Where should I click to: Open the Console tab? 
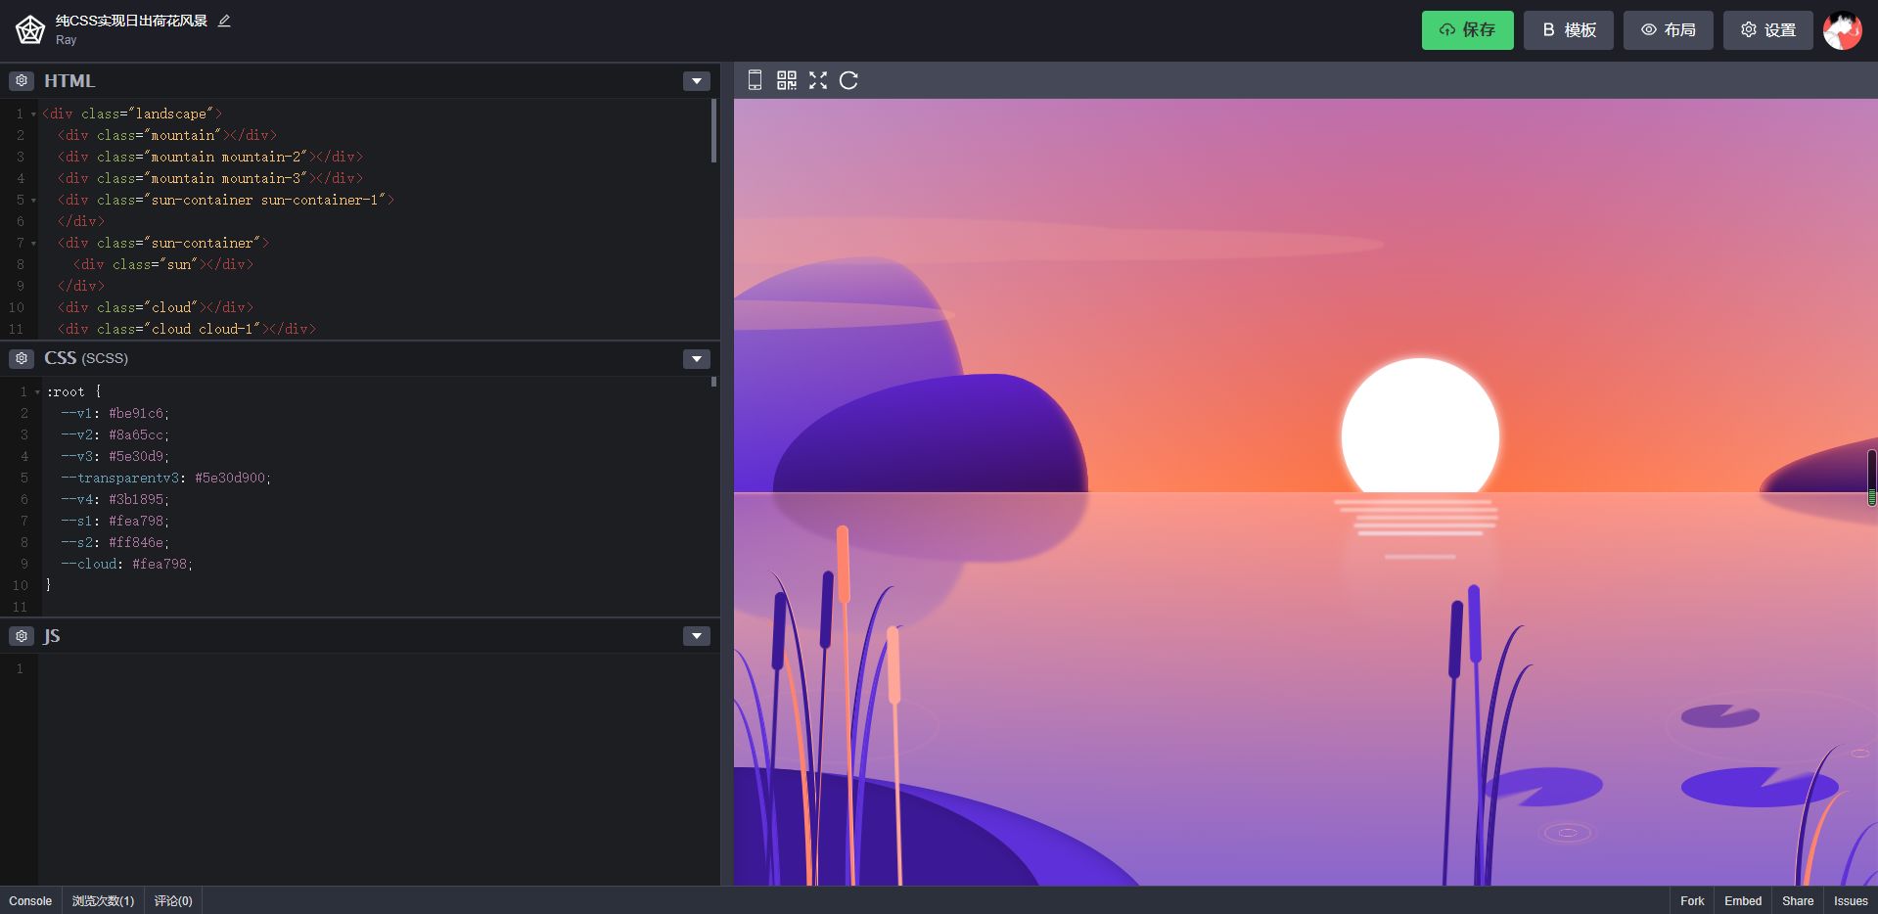pyautogui.click(x=30, y=900)
